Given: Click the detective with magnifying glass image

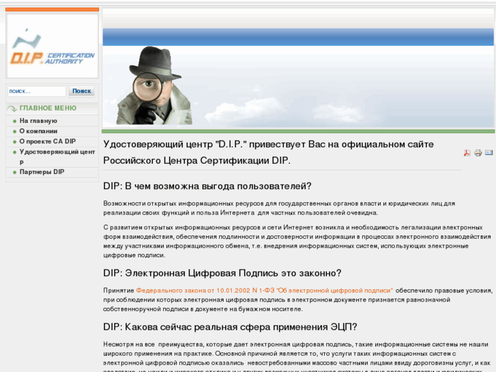Looking at the screenshot, I should coord(154,85).
